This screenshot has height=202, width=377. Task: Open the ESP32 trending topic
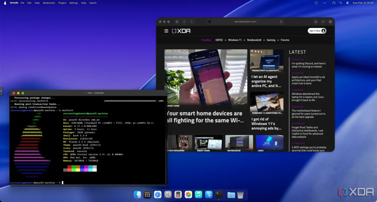point(219,40)
